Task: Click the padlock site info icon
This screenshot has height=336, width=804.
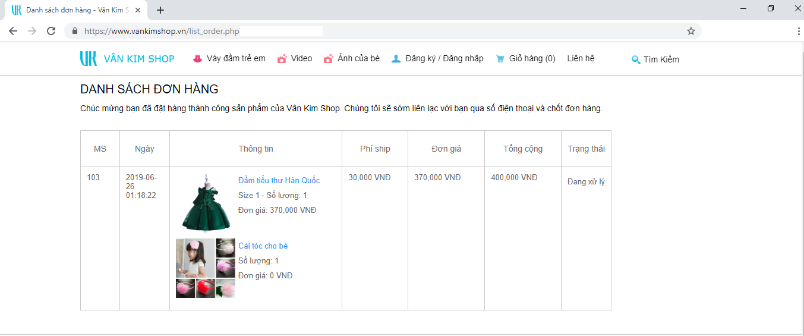Action: pos(75,31)
